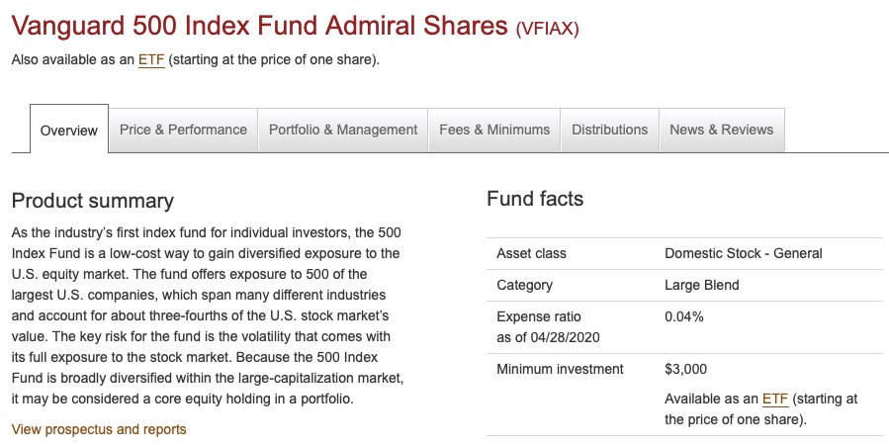889x445 pixels.
Task: Click the Expense ratio label
Action: tap(539, 317)
